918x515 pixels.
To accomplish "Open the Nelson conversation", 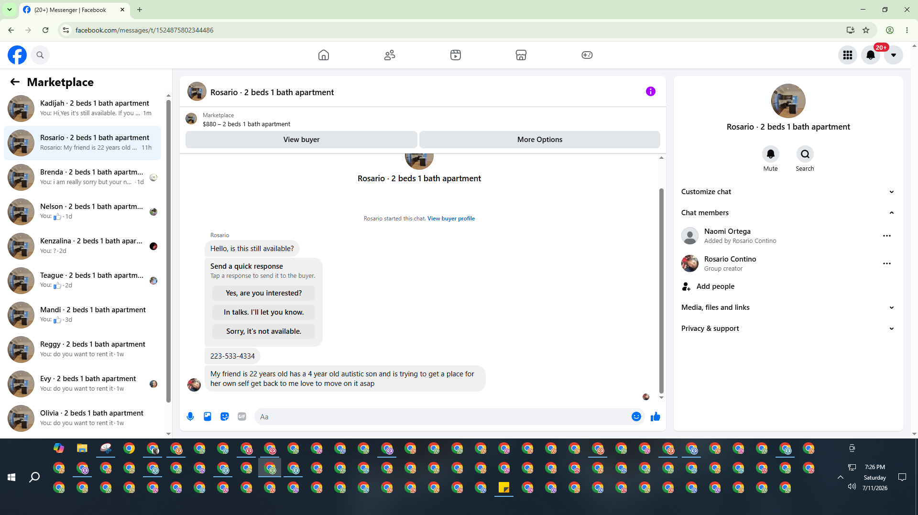I will [82, 211].
